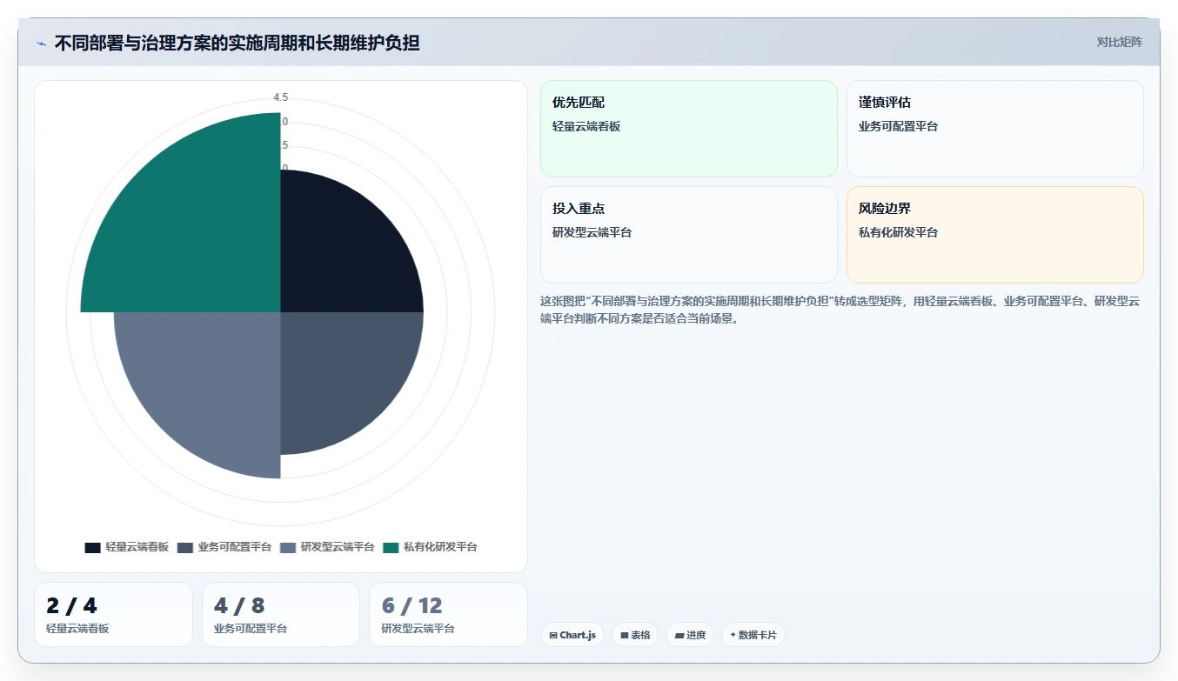
Task: Click the 表格 tag
Action: [x=635, y=635]
